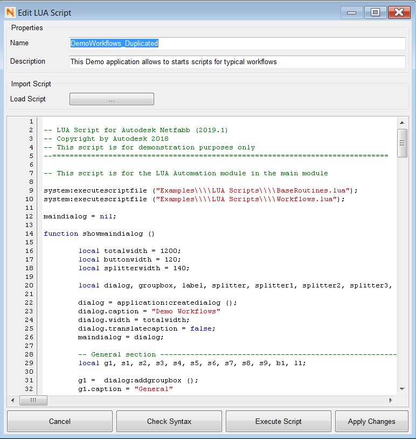Click the 'local buttonwidth = 120;' line
The width and height of the screenshot is (416, 439).
[130, 259]
